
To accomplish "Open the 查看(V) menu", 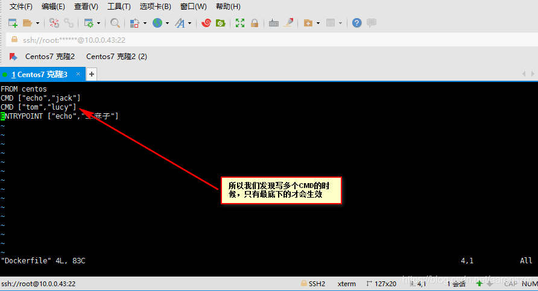I will [86, 7].
